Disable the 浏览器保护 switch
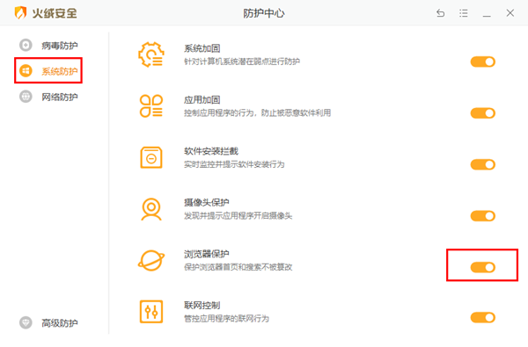The image size is (528, 347). click(483, 267)
